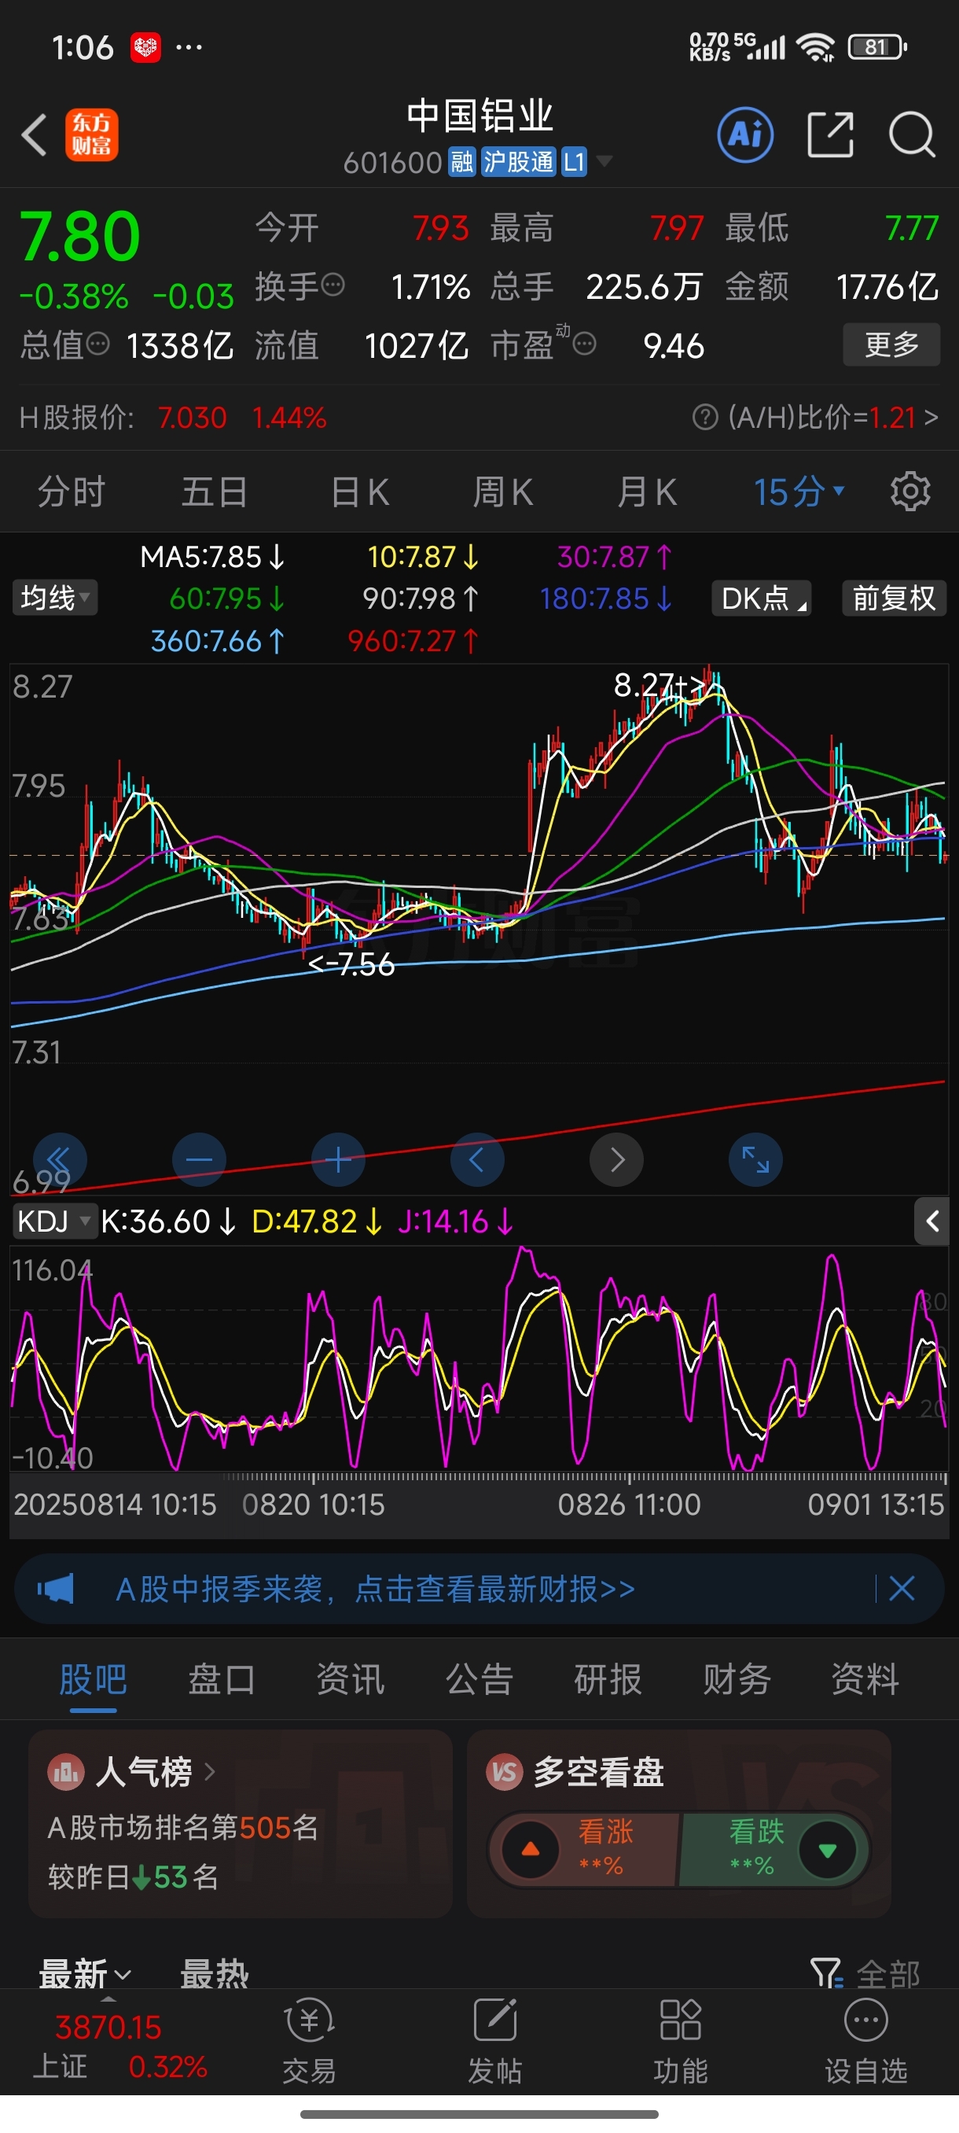Screen dimensions: 959x2133
Task: Open 交易 trading icon
Action: 310,2042
